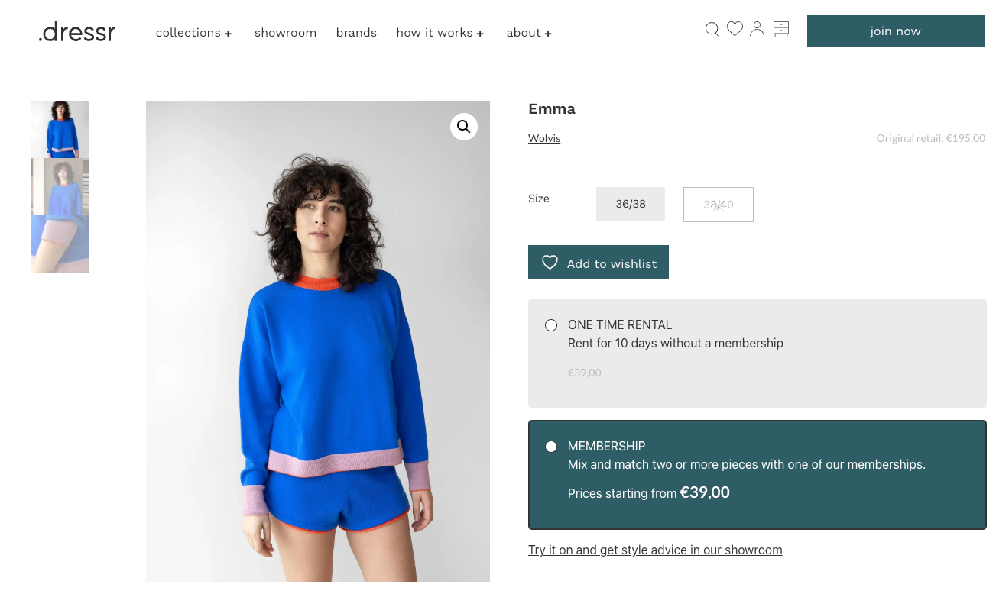Expand the collections menu
996x594 pixels.
(x=193, y=33)
